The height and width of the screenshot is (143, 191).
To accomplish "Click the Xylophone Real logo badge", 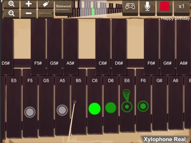I will click(x=165, y=139).
